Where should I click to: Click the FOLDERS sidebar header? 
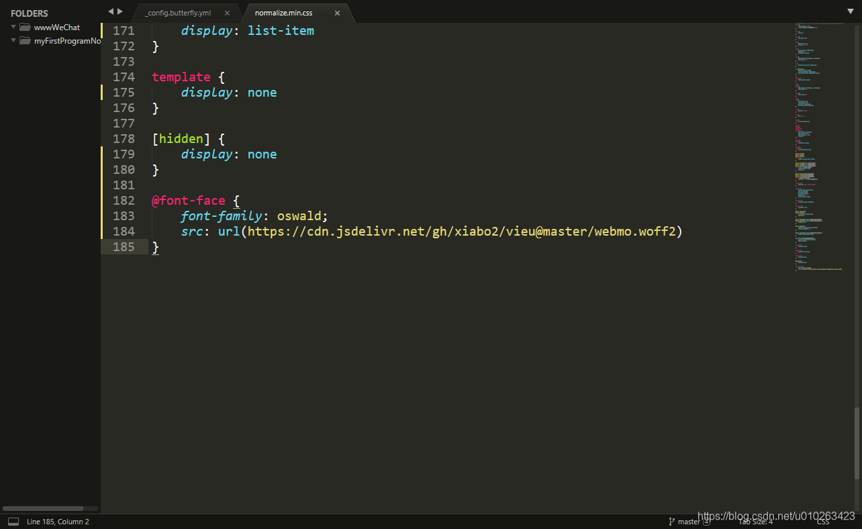pos(30,13)
